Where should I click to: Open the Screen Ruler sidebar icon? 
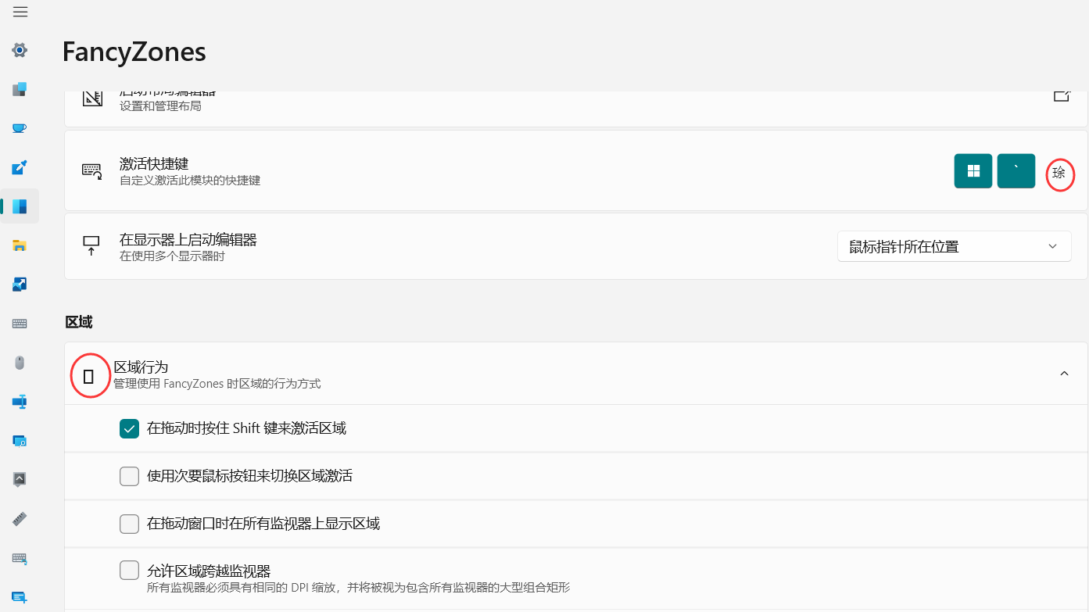tap(19, 518)
